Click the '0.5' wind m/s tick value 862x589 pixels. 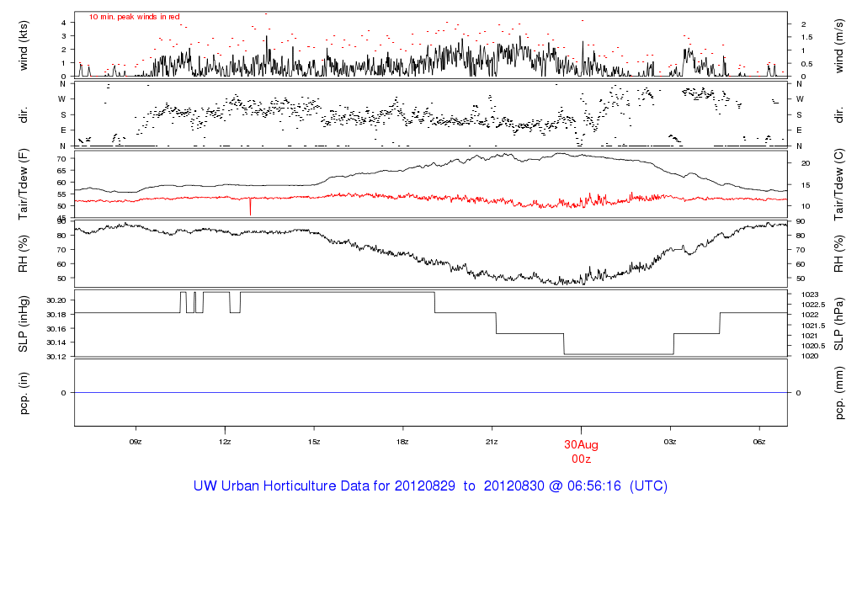pyautogui.click(x=806, y=64)
